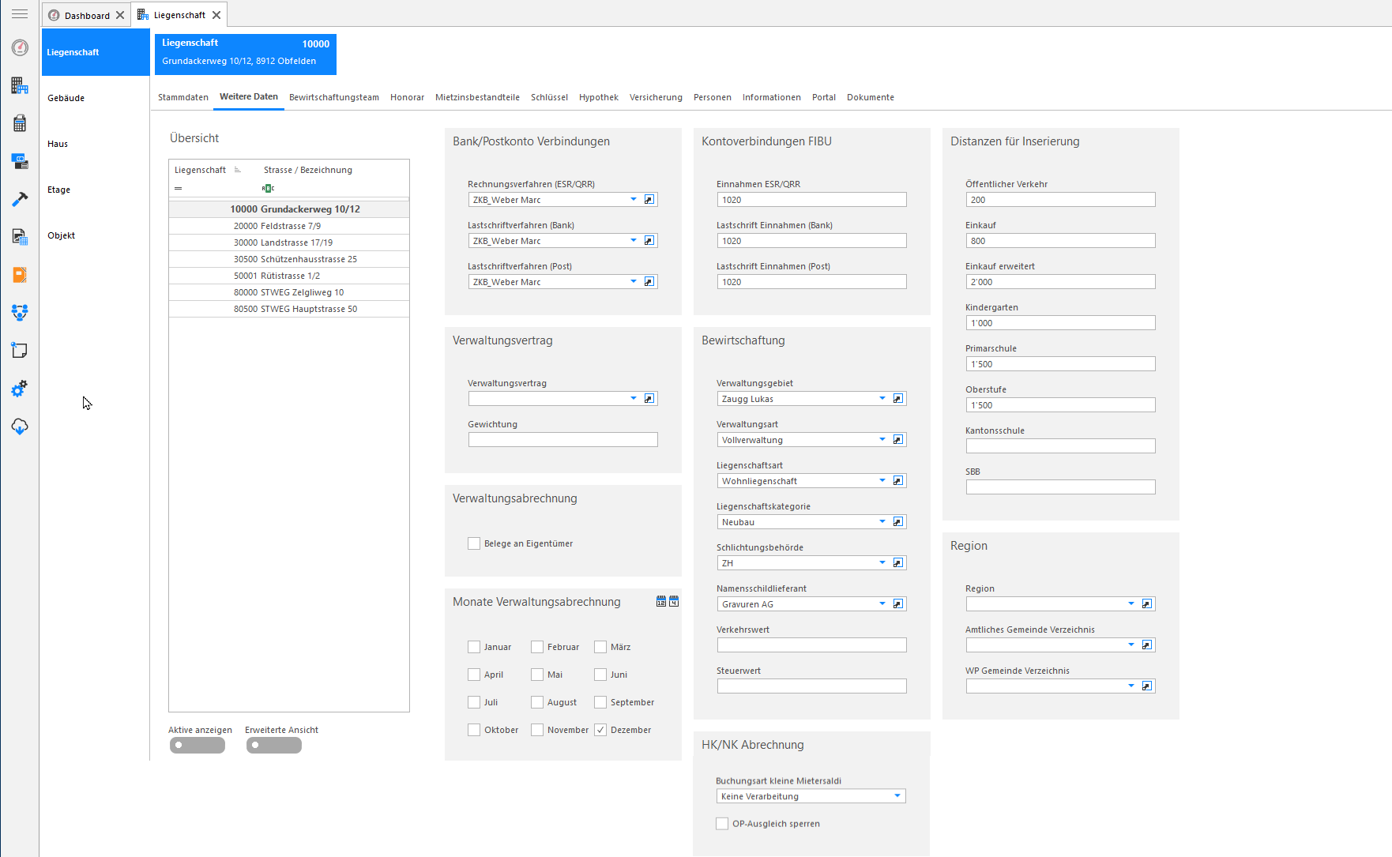Viewport: 1392px width, 857px height.
Task: Open lookup for Lastschriftverfahren (Bank)
Action: 649,241
